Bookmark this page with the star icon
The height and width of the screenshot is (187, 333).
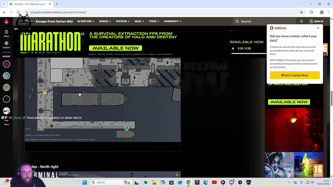pos(302,12)
